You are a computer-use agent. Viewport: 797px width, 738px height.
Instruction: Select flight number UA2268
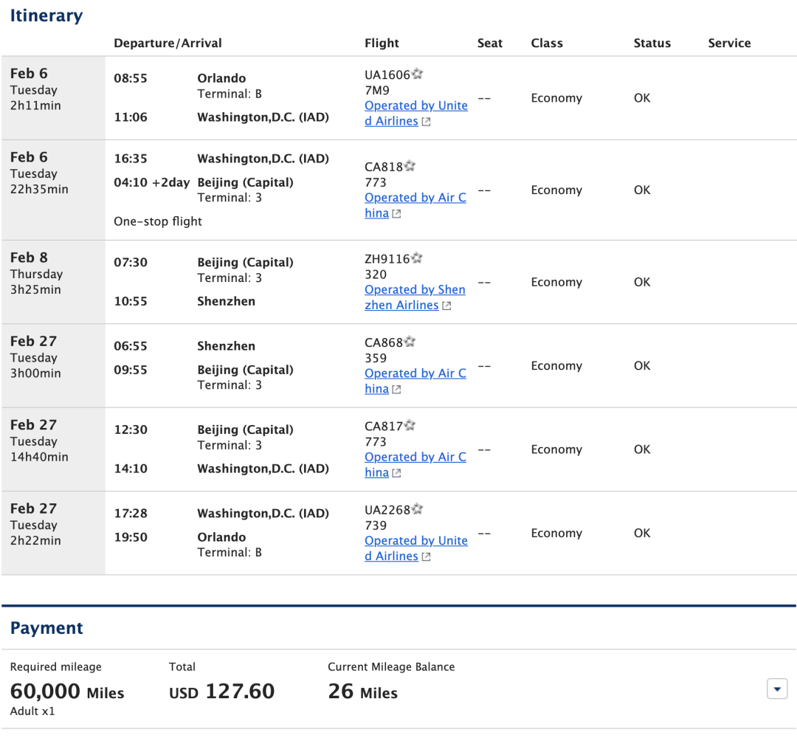click(387, 510)
